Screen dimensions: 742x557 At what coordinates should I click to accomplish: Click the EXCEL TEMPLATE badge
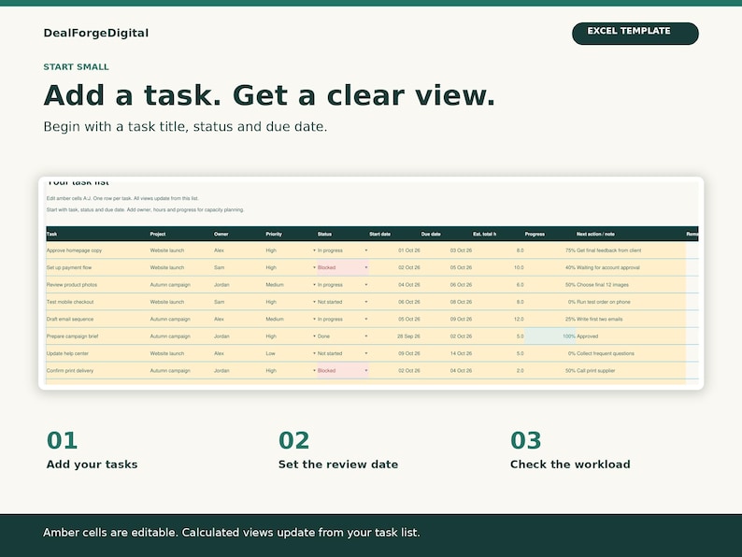(635, 33)
